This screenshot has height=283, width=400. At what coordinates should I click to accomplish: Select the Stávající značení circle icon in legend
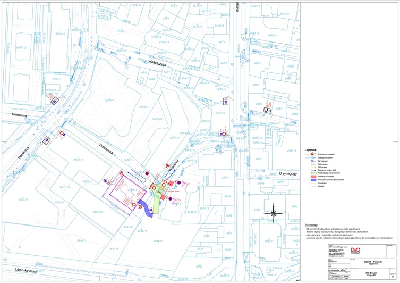(x=312, y=157)
